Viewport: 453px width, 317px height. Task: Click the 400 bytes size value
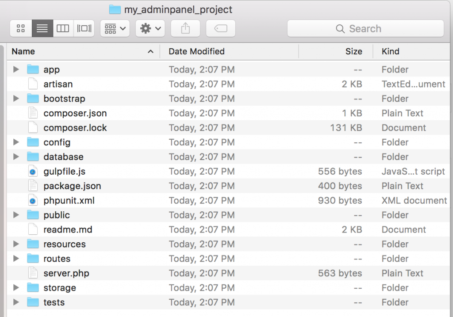pyautogui.click(x=340, y=186)
